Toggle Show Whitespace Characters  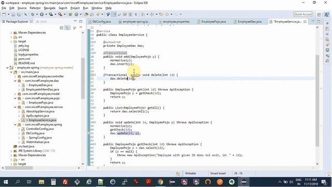(136, 15)
